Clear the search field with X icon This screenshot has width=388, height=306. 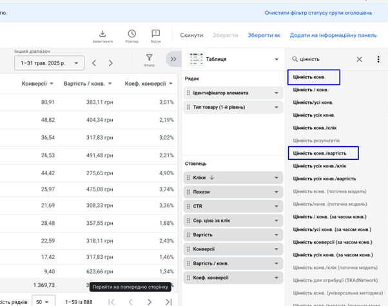point(359,59)
